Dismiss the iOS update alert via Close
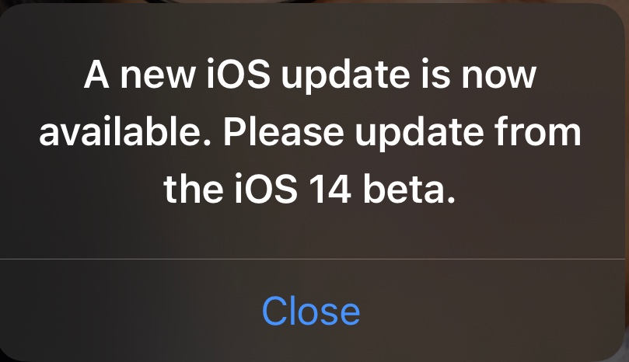629x362 pixels. coord(311,311)
